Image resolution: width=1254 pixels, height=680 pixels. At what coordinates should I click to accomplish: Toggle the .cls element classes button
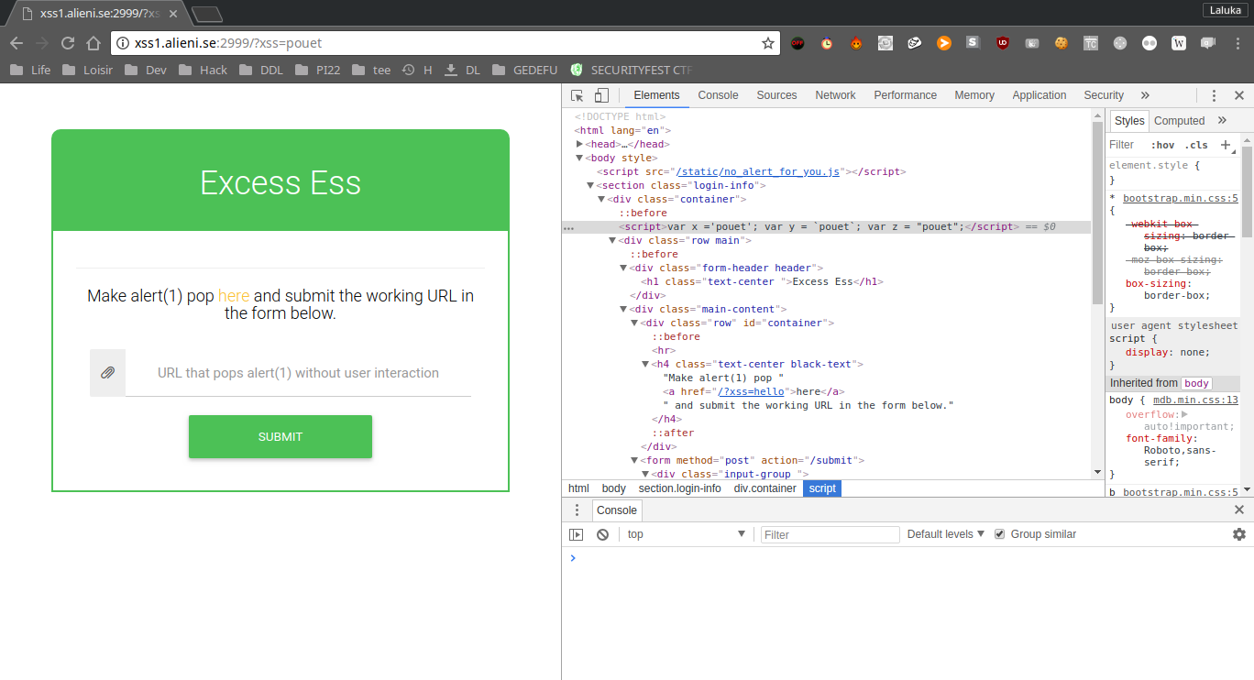click(1195, 145)
